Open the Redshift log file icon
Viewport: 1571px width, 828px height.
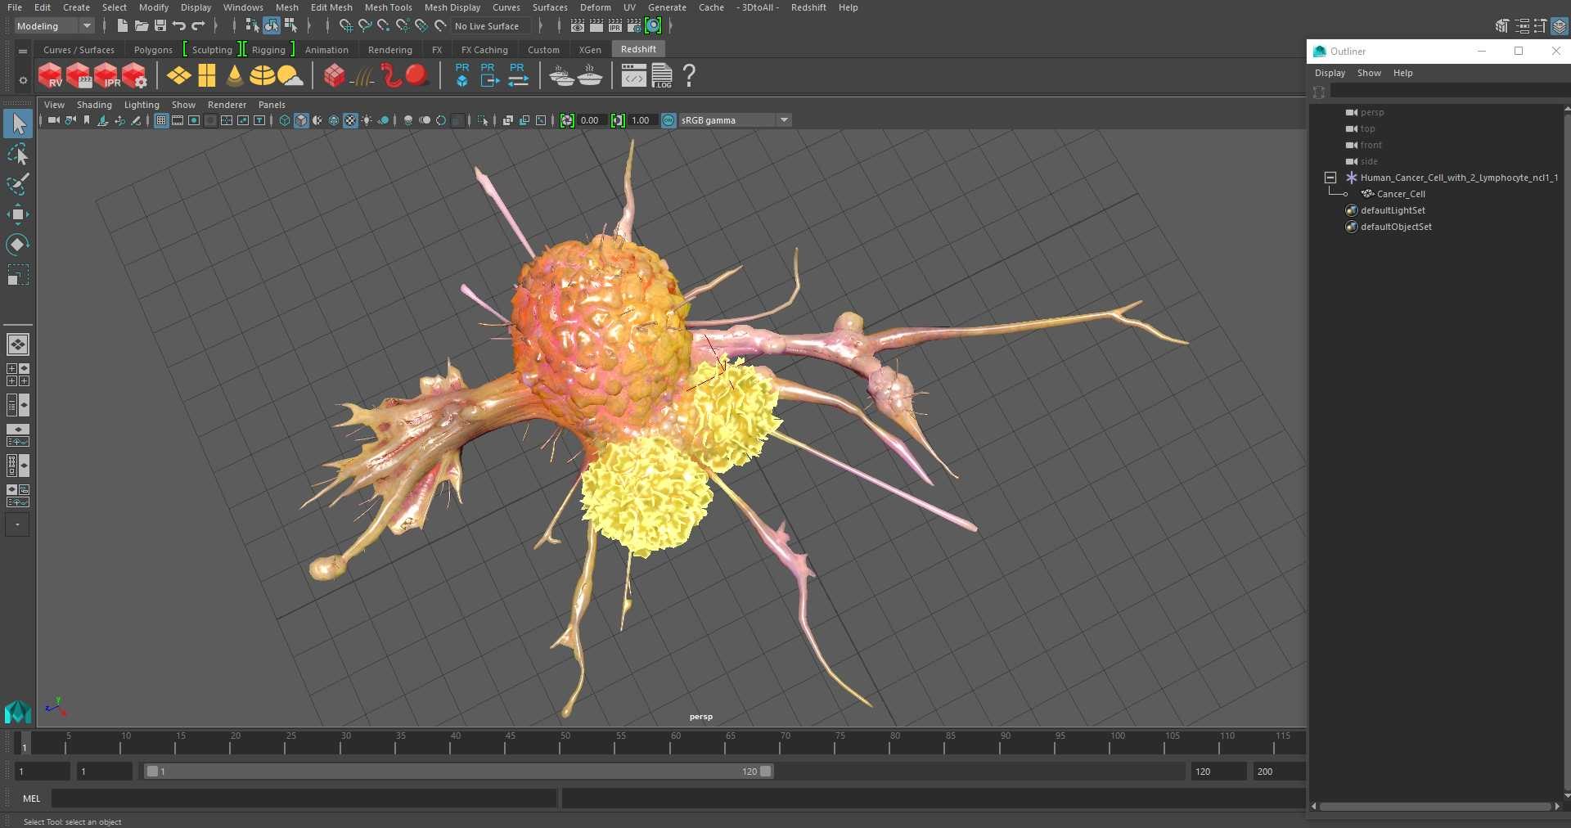(661, 76)
